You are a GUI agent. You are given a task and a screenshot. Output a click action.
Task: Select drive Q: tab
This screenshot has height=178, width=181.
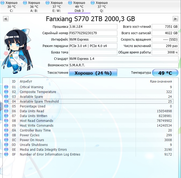102,7
